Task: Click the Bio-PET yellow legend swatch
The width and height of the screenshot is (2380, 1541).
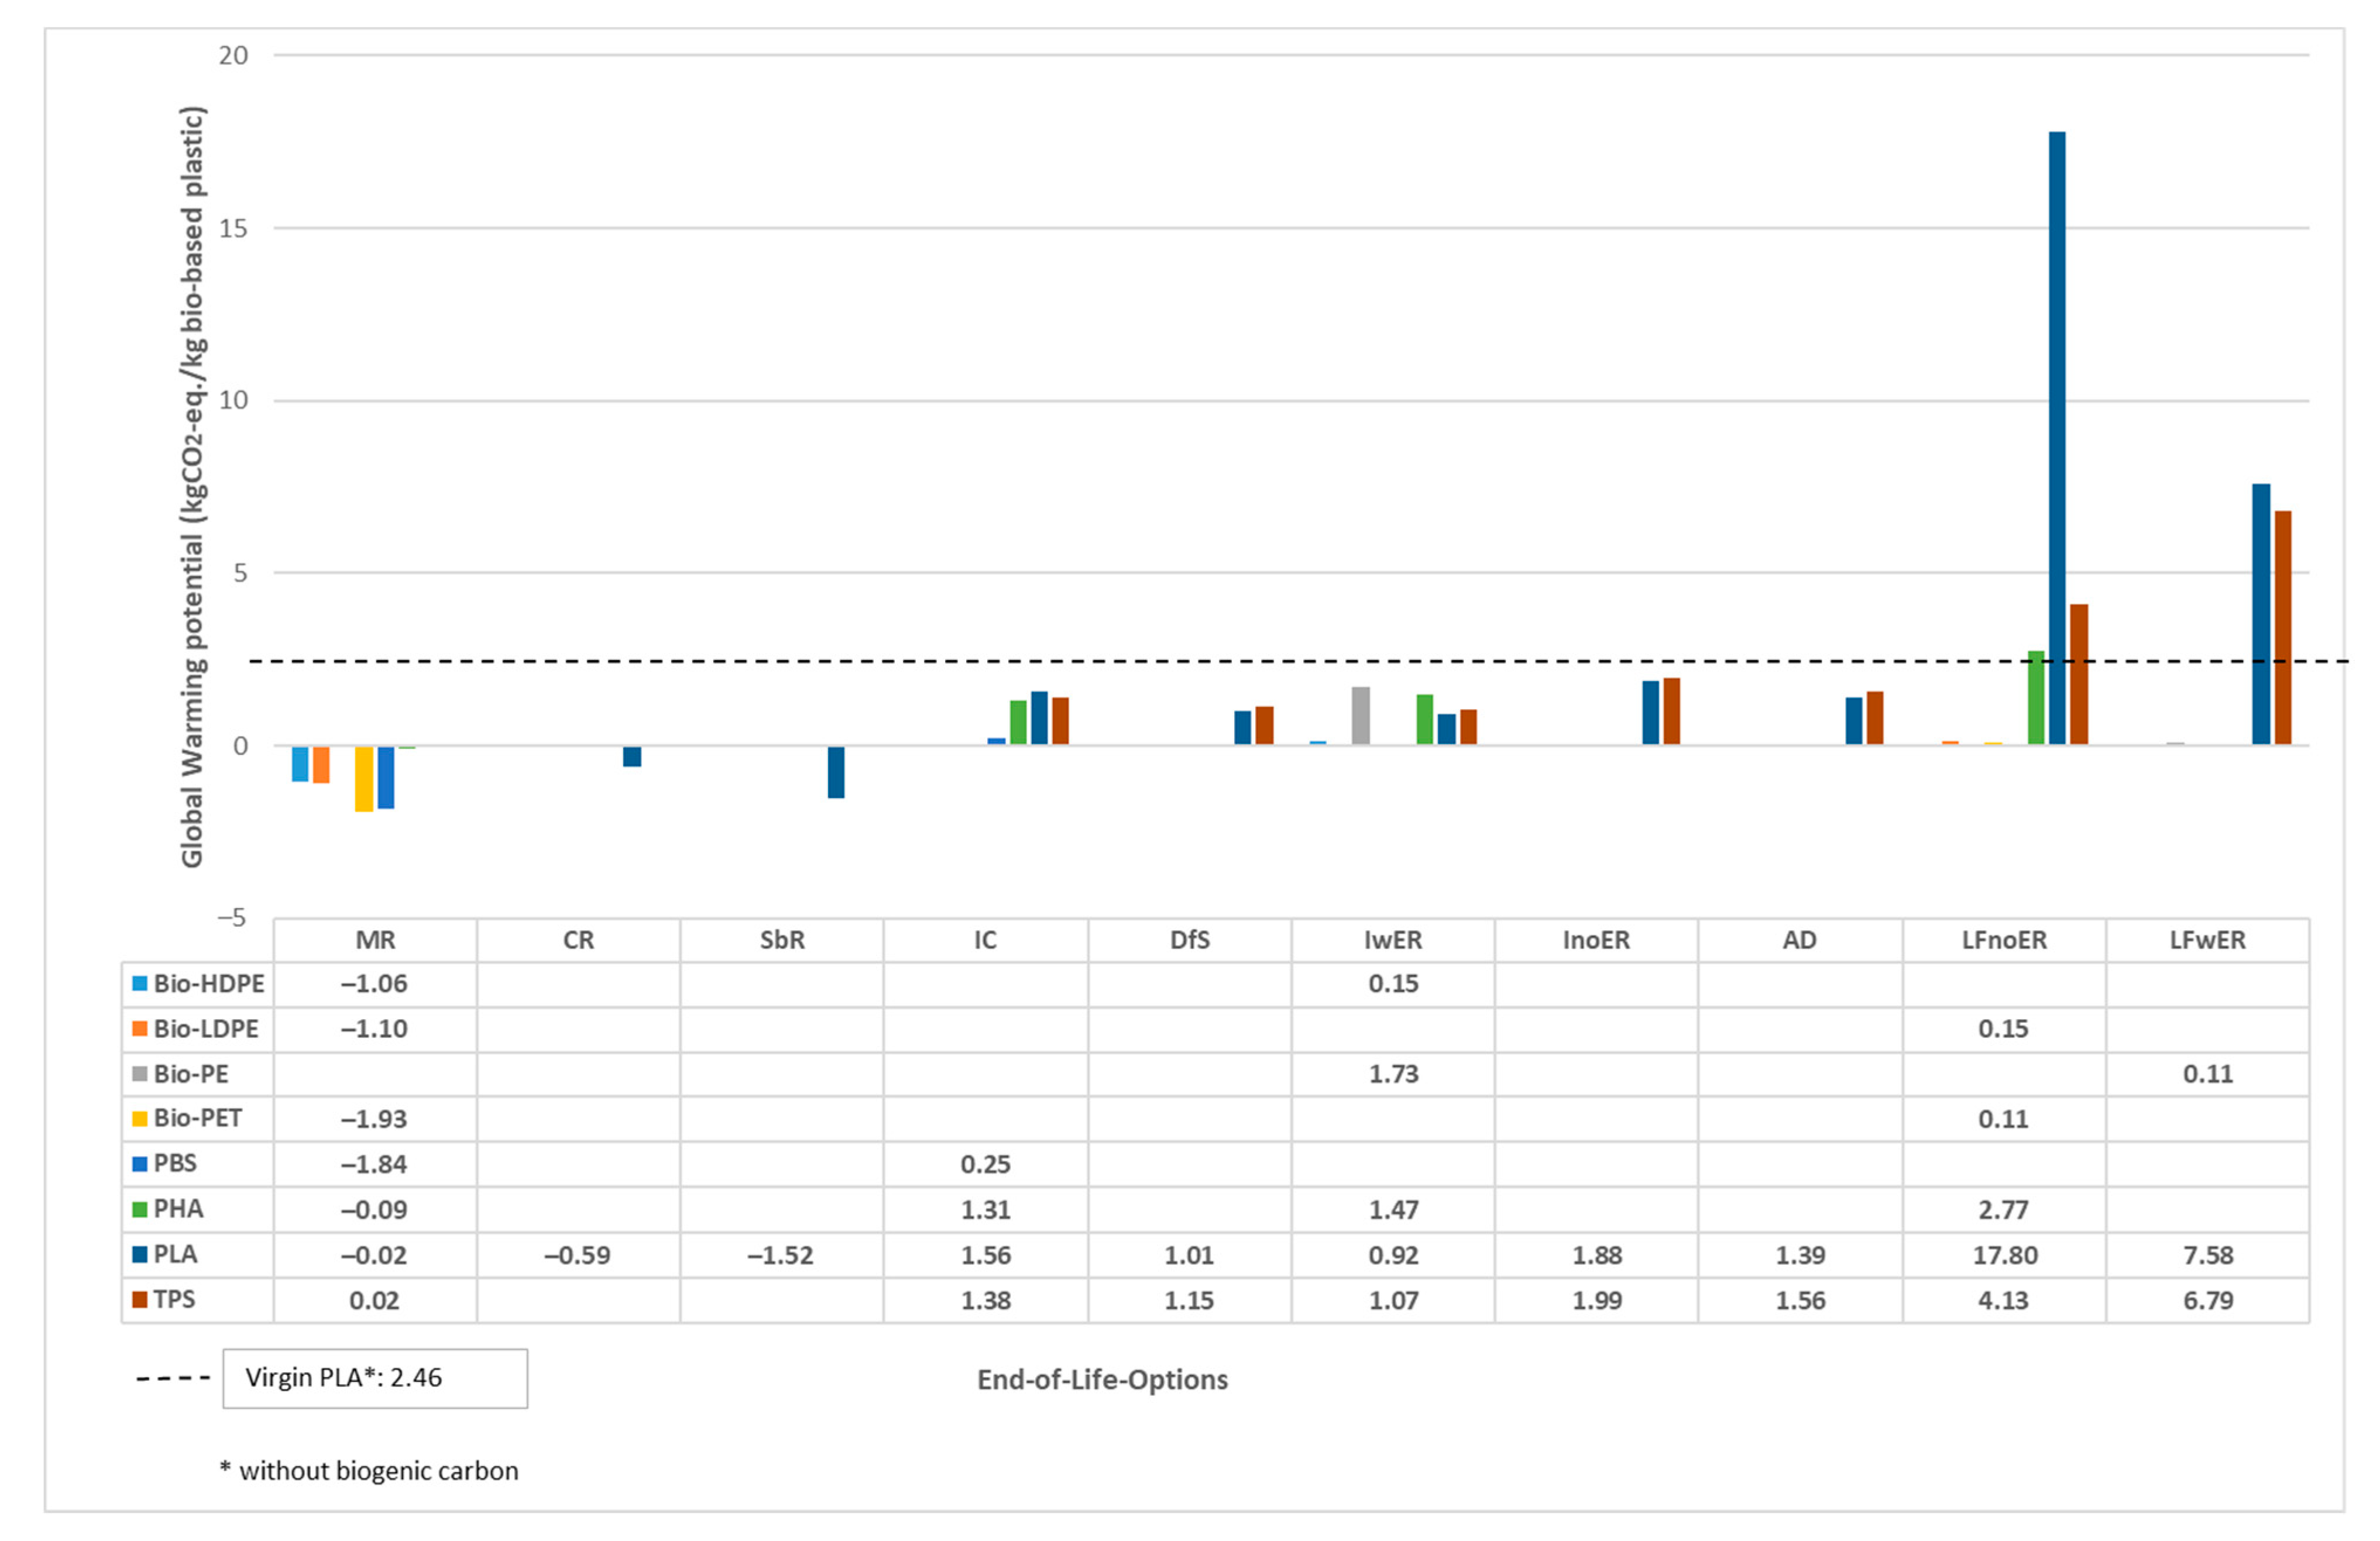Action: tap(140, 1118)
